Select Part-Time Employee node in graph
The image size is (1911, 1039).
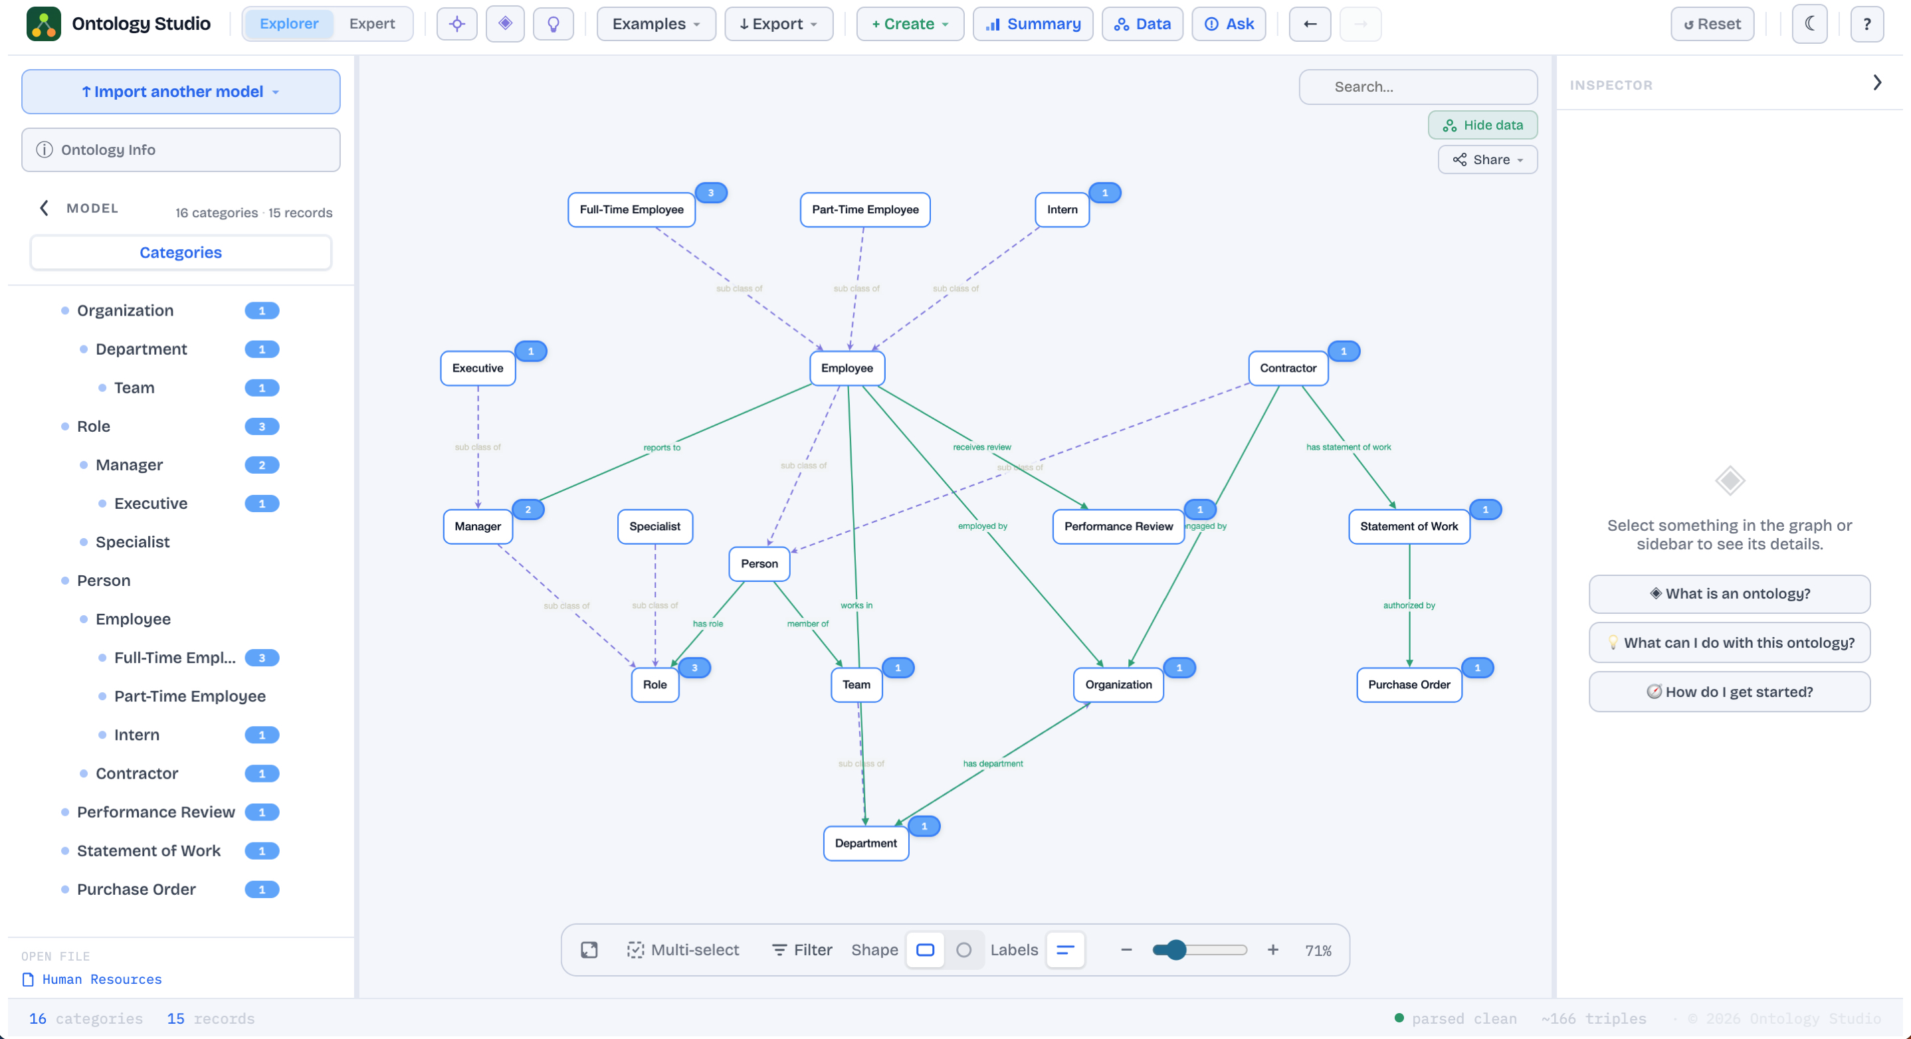(865, 210)
